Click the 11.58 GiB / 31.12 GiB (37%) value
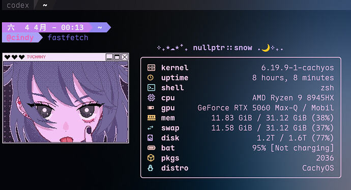Image resolution: width=351 pixels, height=190 pixels. (273, 128)
